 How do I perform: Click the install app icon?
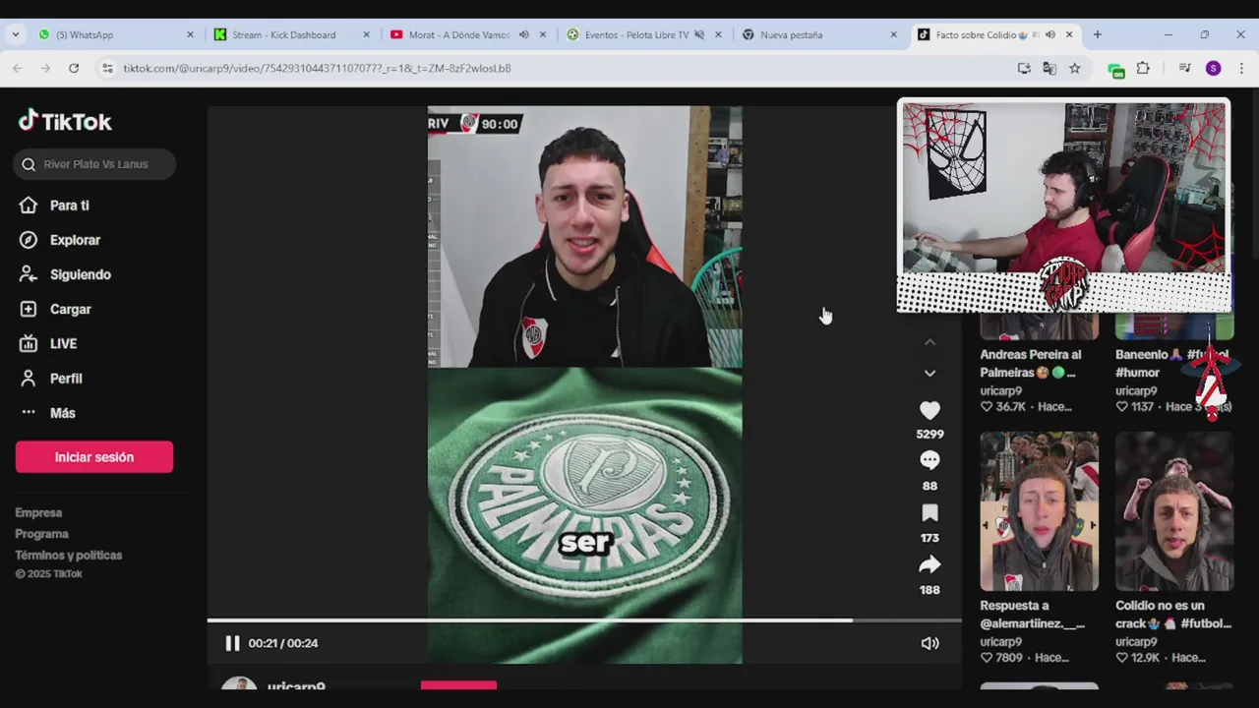pos(1024,68)
